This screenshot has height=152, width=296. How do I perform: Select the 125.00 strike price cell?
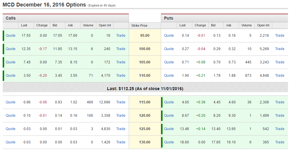tap(145, 129)
